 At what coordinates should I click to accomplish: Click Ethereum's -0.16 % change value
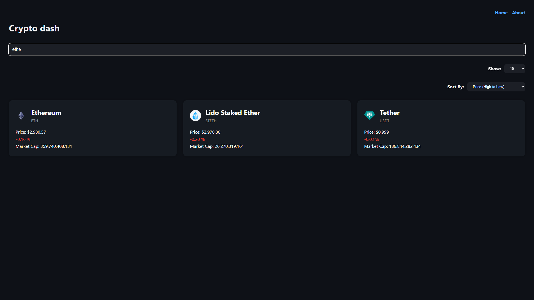coord(23,139)
